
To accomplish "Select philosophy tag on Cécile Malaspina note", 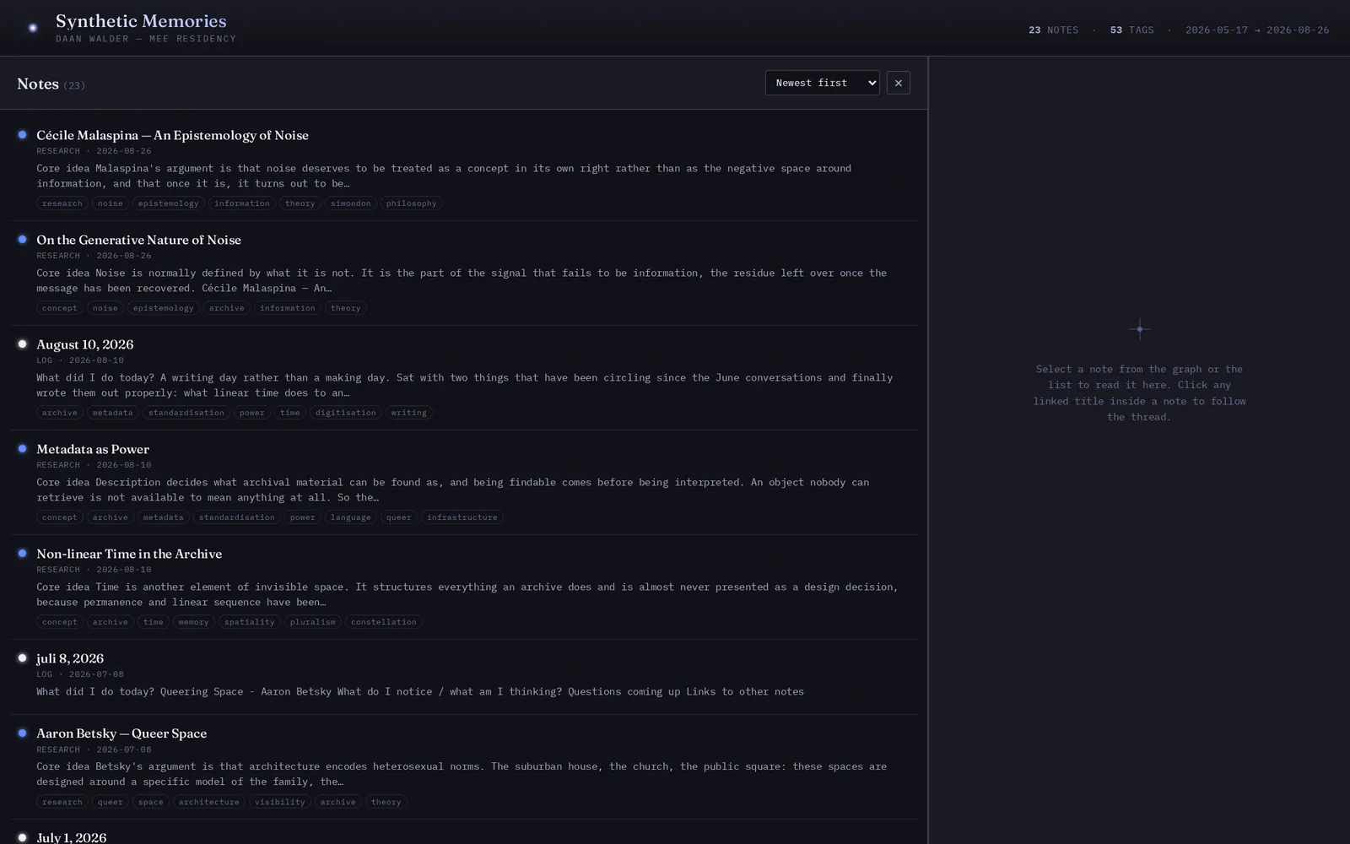I will click(x=411, y=203).
